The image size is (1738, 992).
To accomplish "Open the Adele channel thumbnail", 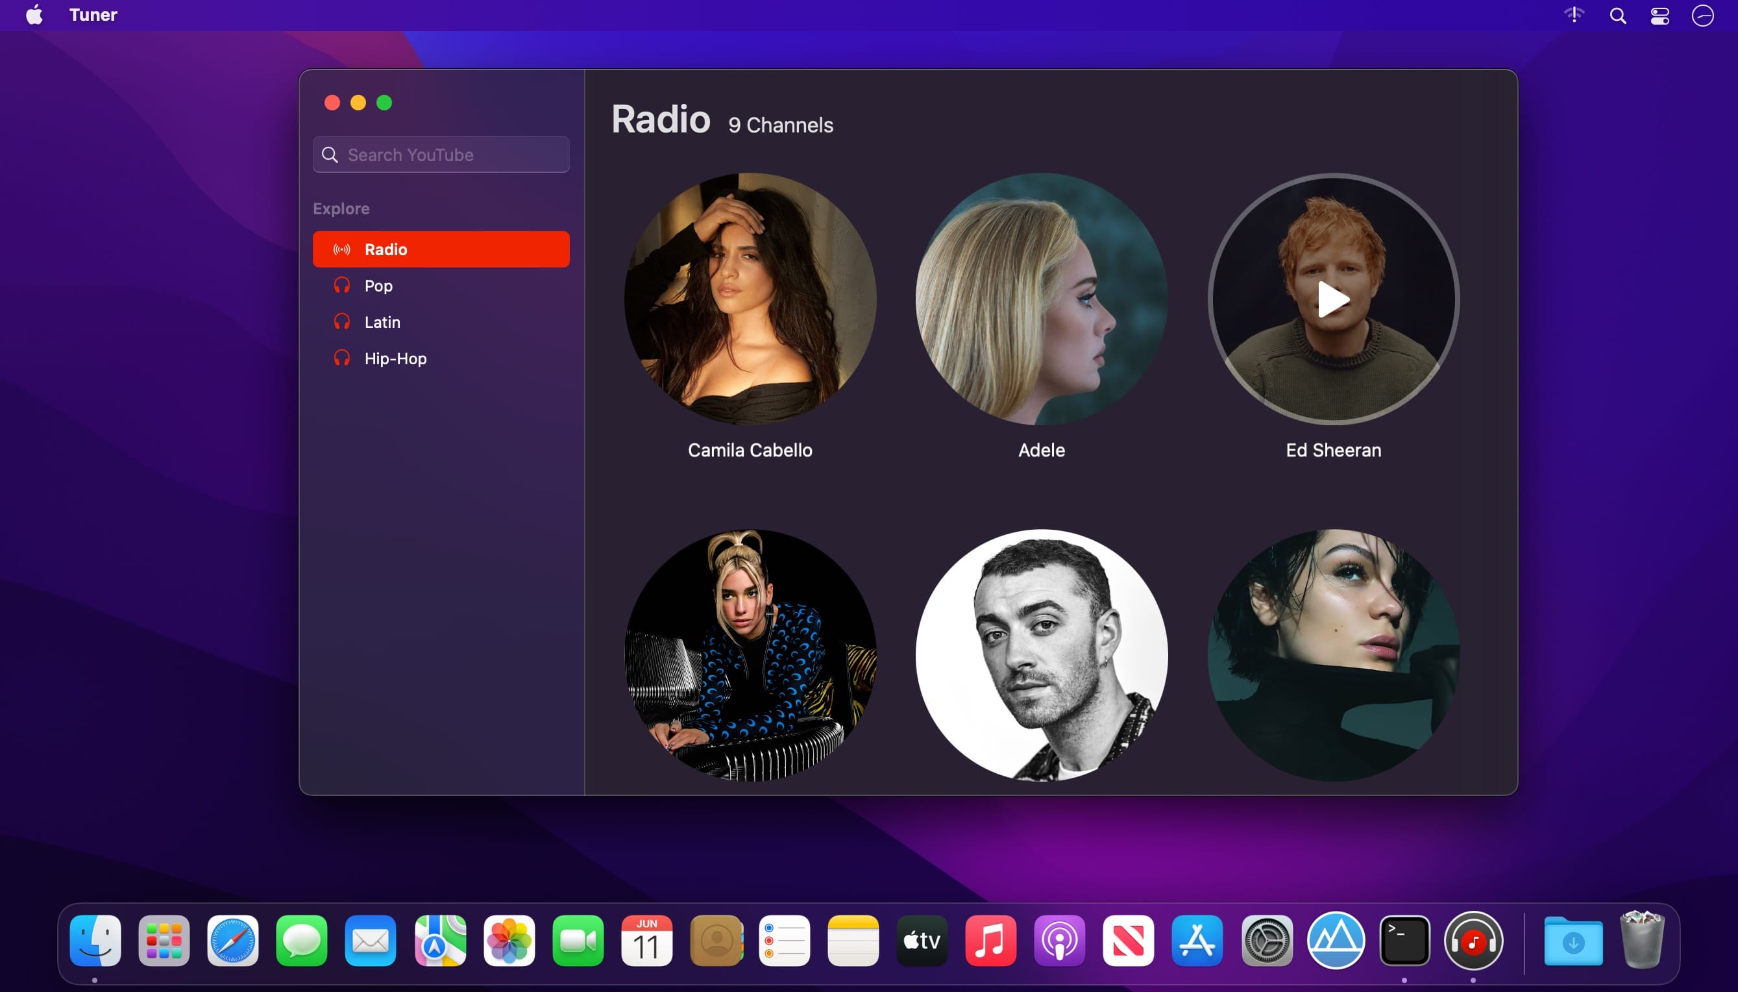I will (x=1041, y=299).
